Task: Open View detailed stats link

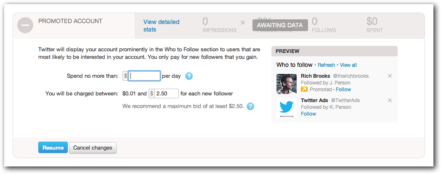Action: [162, 26]
